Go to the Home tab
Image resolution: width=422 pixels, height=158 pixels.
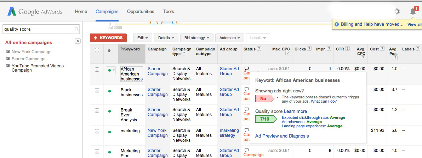click(x=81, y=12)
